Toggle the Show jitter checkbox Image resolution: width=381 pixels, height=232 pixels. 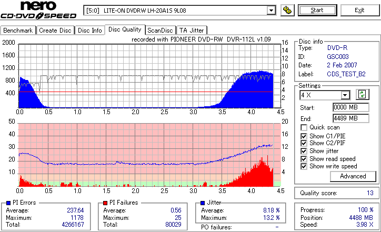pos(304,151)
